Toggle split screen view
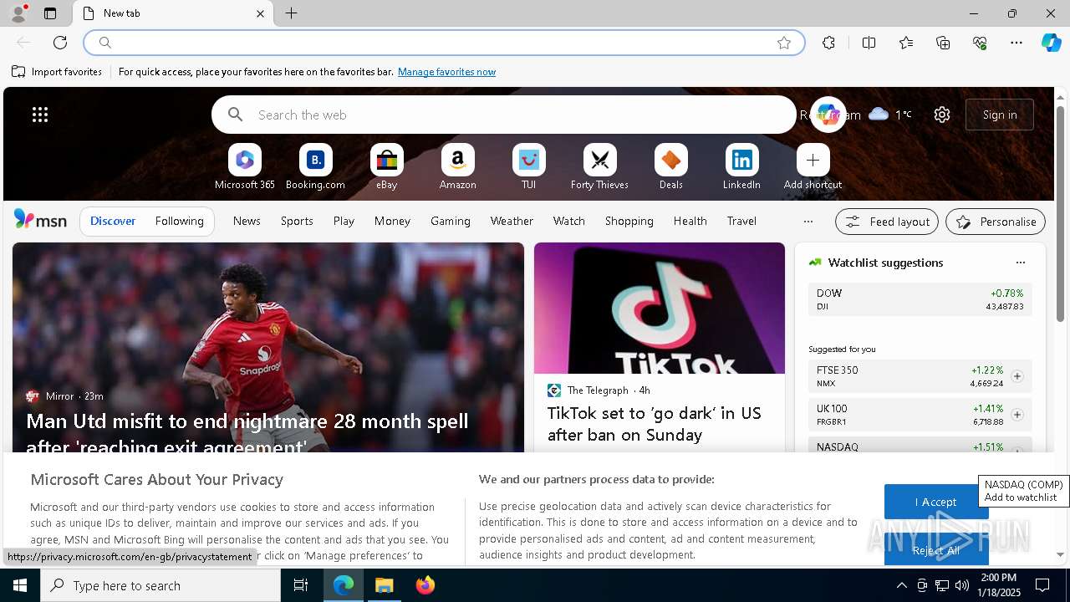 tap(869, 43)
